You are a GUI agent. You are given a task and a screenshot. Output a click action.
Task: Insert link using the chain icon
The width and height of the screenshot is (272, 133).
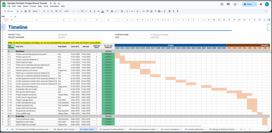point(144,11)
